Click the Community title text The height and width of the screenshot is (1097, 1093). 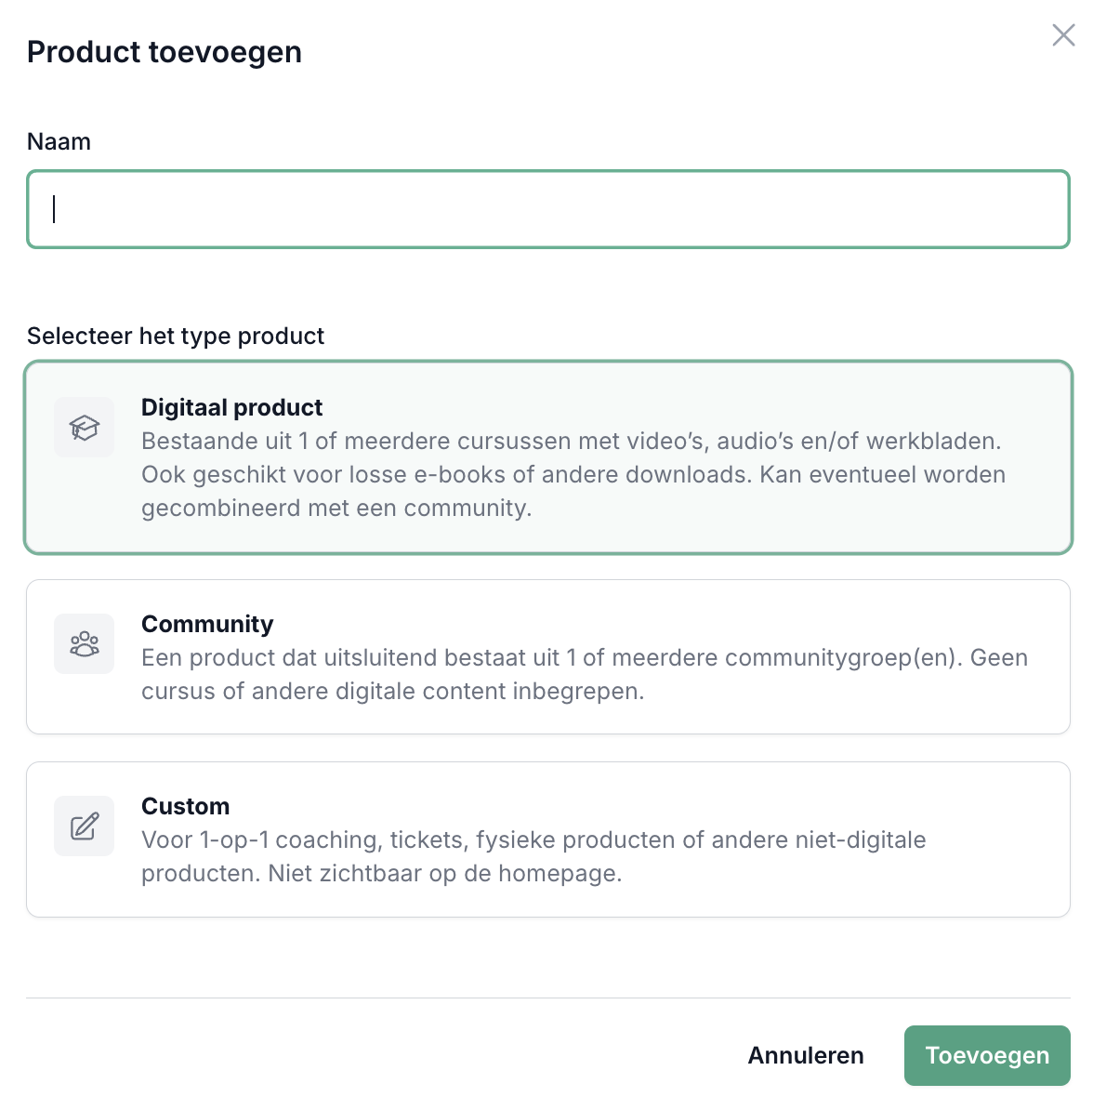pyautogui.click(x=207, y=624)
